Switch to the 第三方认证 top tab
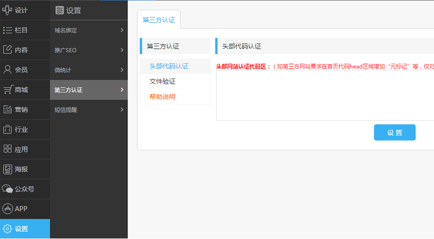The height and width of the screenshot is (239, 434). (159, 20)
